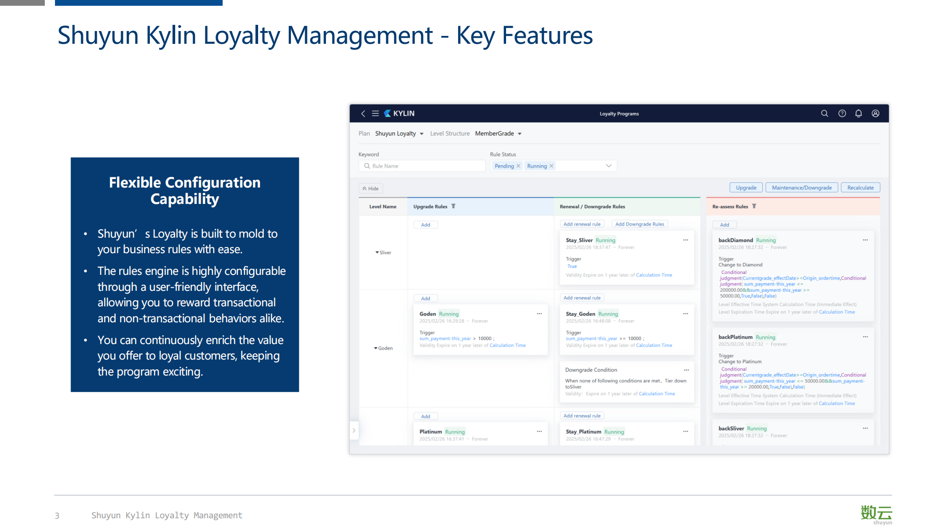
Task: Click the Hide filter toggle
Action: point(370,188)
